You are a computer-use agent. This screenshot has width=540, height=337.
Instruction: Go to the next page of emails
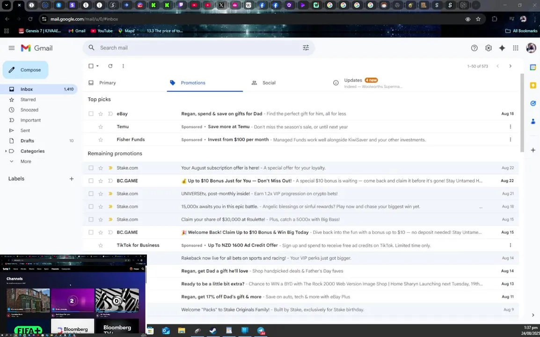tap(511, 66)
